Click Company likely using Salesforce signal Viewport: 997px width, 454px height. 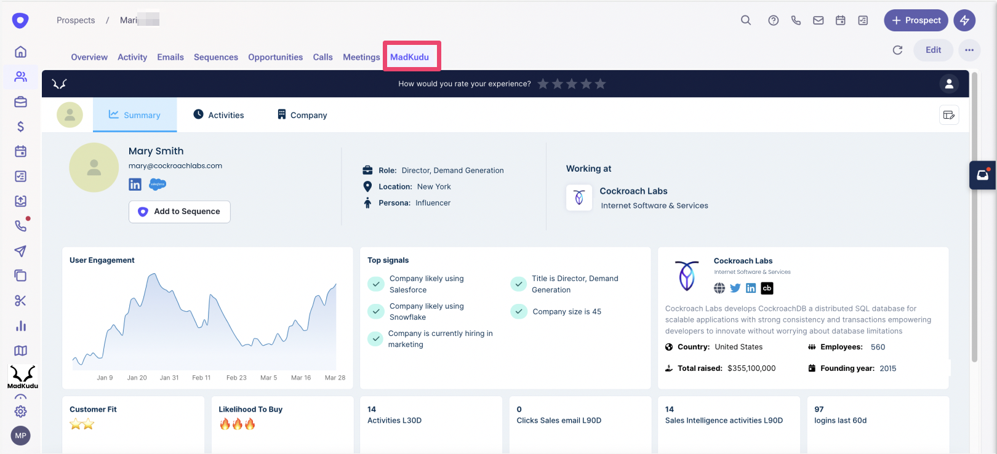pos(426,284)
